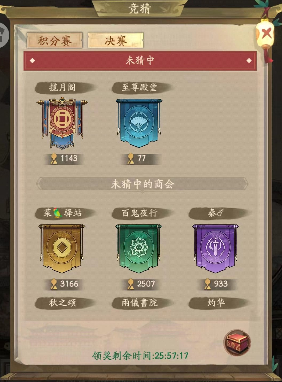Viewport: 282px width, 382px height.
Task: Click the 1143 vote count icon
Action: [54, 158]
